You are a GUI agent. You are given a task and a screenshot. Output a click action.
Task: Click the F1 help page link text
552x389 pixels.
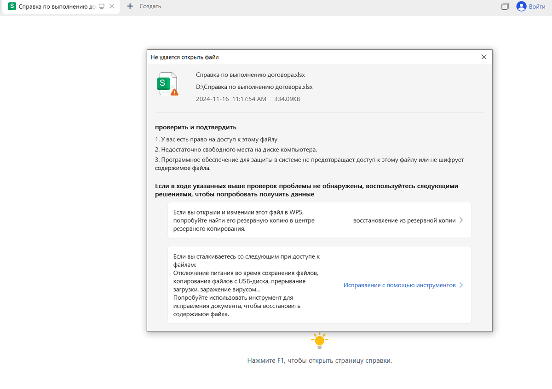(319, 360)
